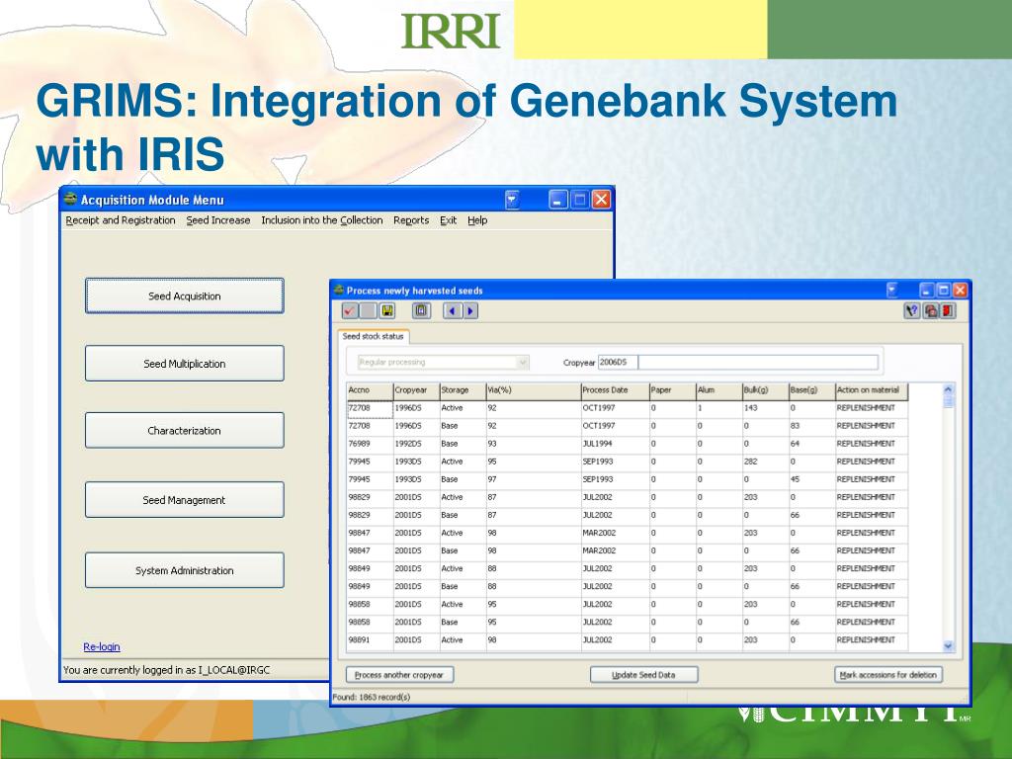This screenshot has height=759, width=1012.
Task: Click the Process newly harvested seeds title icon
Action: [x=338, y=290]
